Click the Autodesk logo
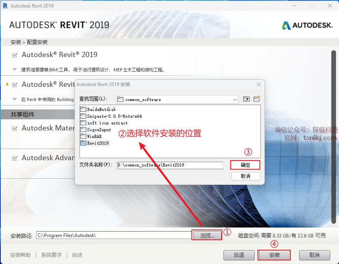339x264 pixels. 307,25
